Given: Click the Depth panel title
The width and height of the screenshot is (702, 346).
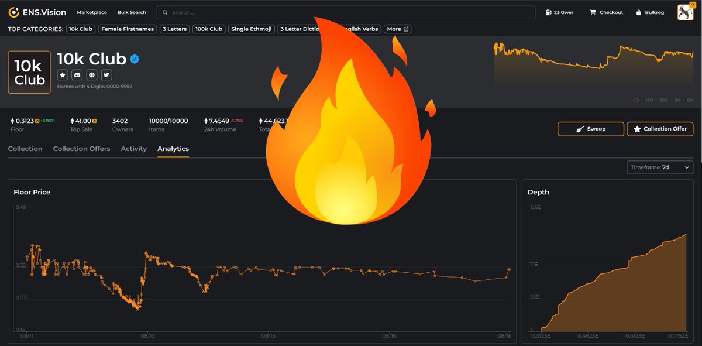Looking at the screenshot, I should (538, 192).
